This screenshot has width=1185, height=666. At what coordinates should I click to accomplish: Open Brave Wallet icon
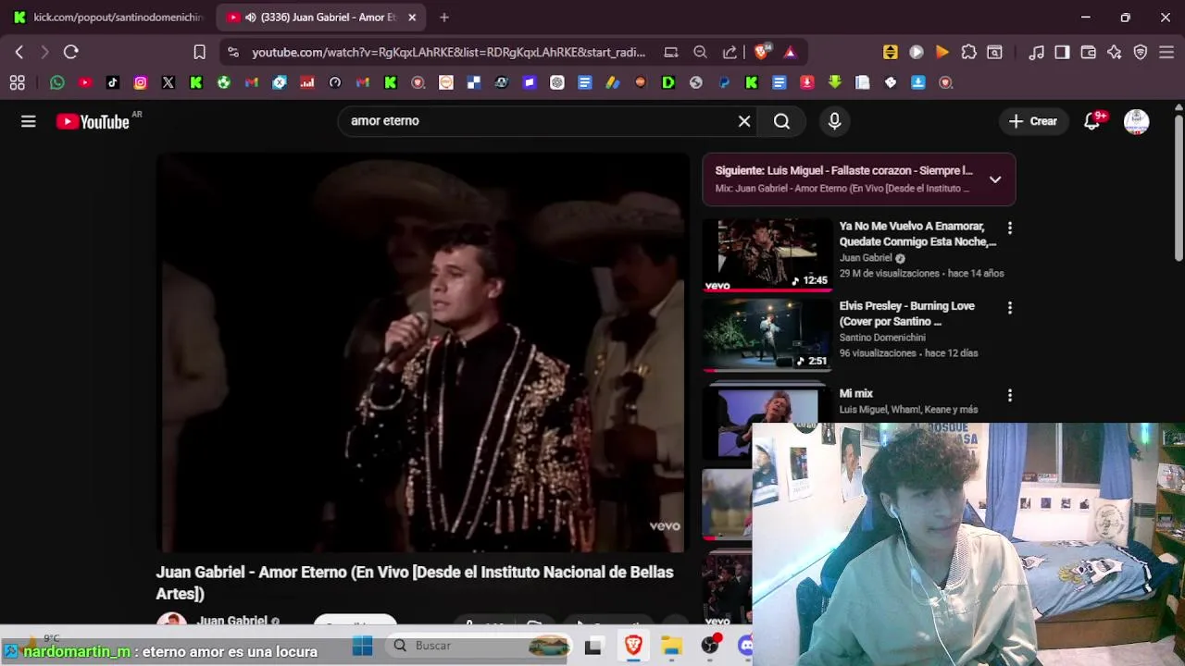click(x=1089, y=53)
